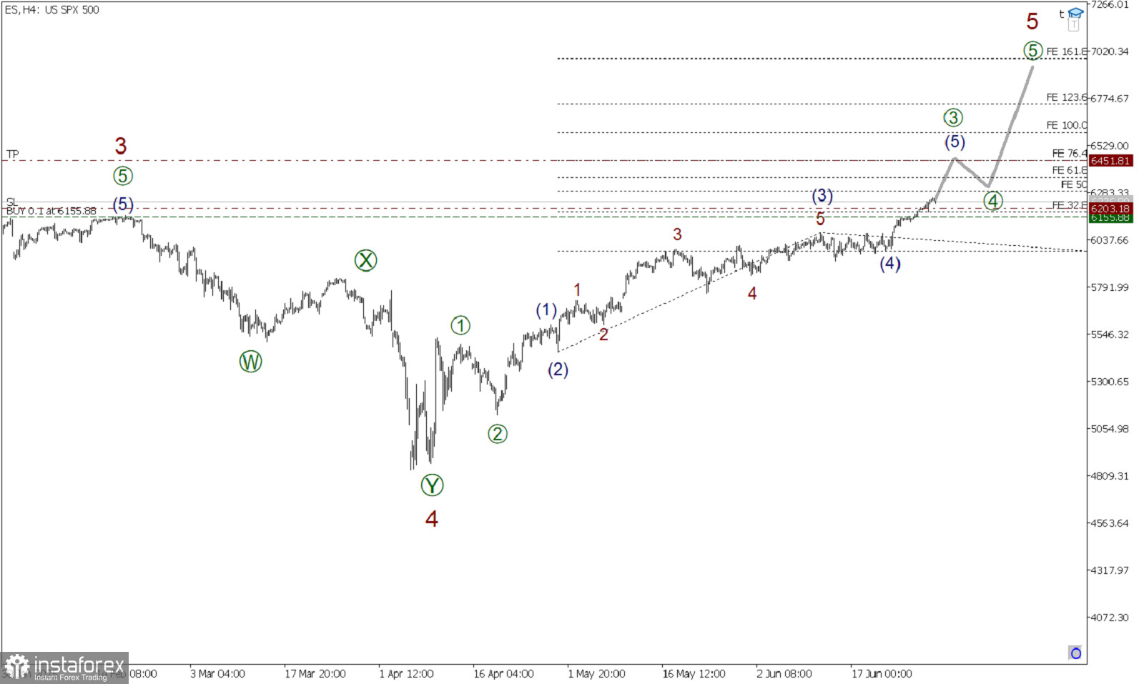Image resolution: width=1144 pixels, height=684 pixels.
Task: Click the 16 Apr 04:00 time label
Action: pyautogui.click(x=503, y=674)
